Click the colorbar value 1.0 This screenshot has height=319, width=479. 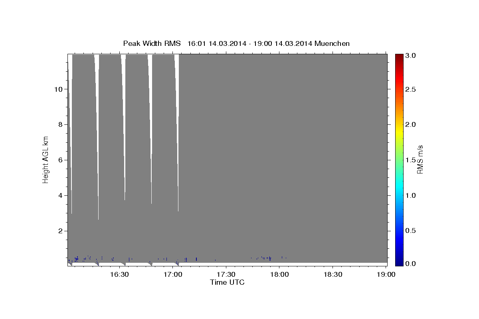411,195
